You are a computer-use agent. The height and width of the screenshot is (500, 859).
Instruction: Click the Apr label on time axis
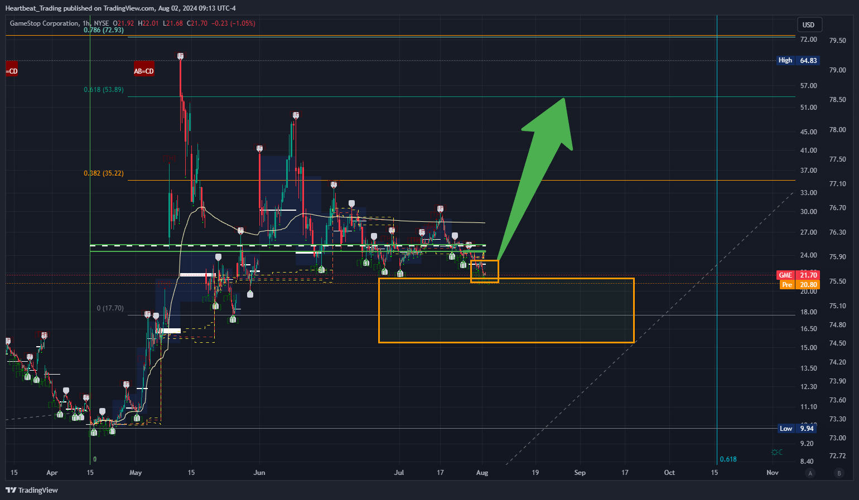52,473
